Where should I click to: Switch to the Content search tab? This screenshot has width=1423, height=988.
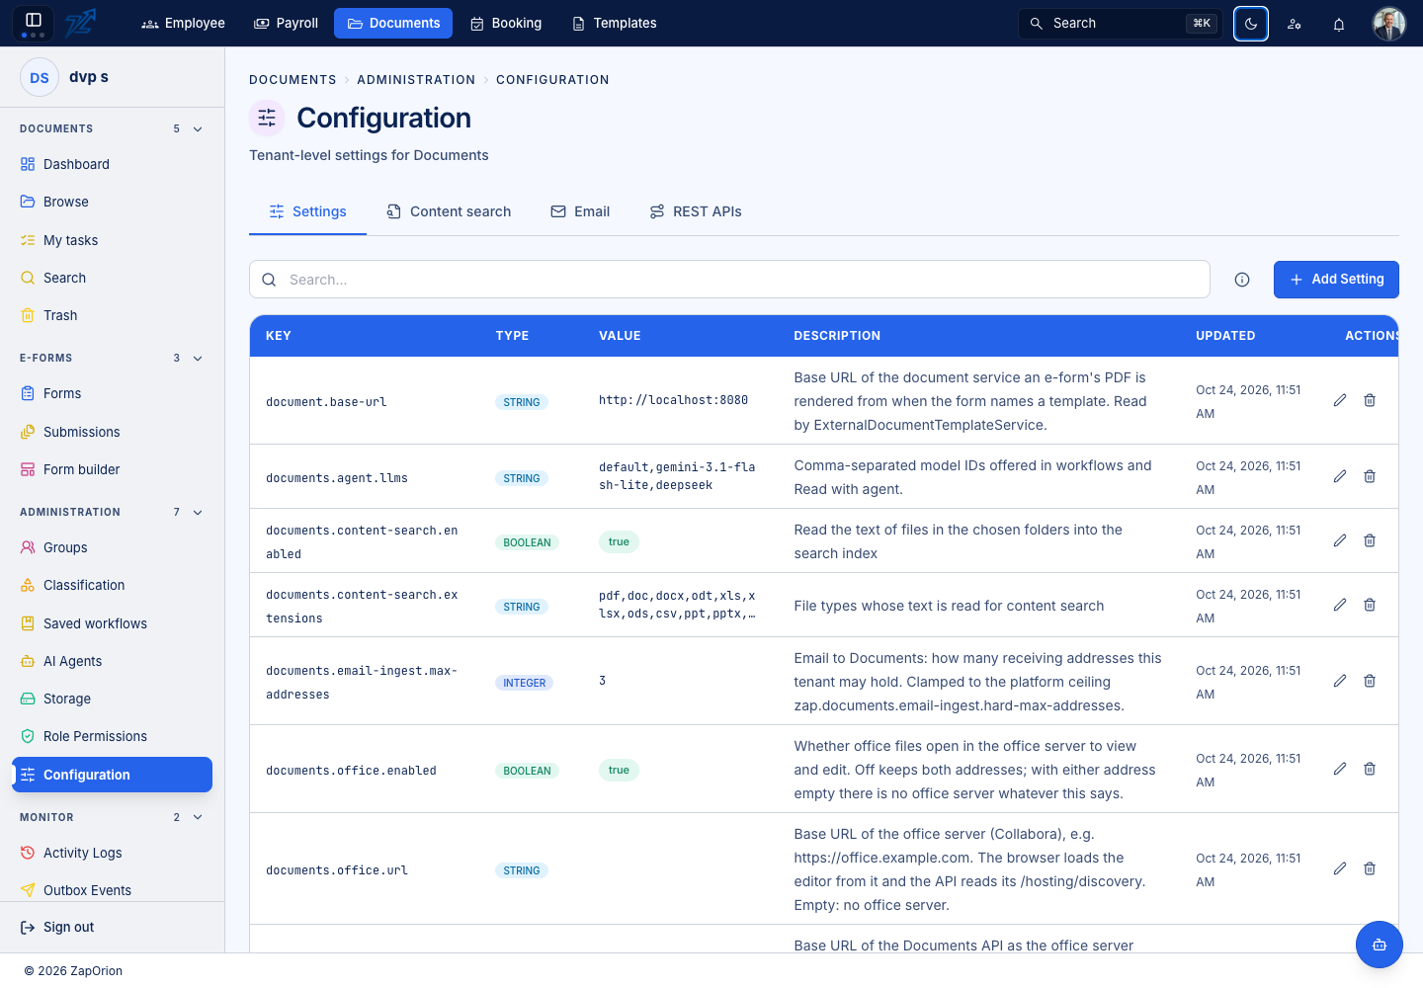[449, 211]
